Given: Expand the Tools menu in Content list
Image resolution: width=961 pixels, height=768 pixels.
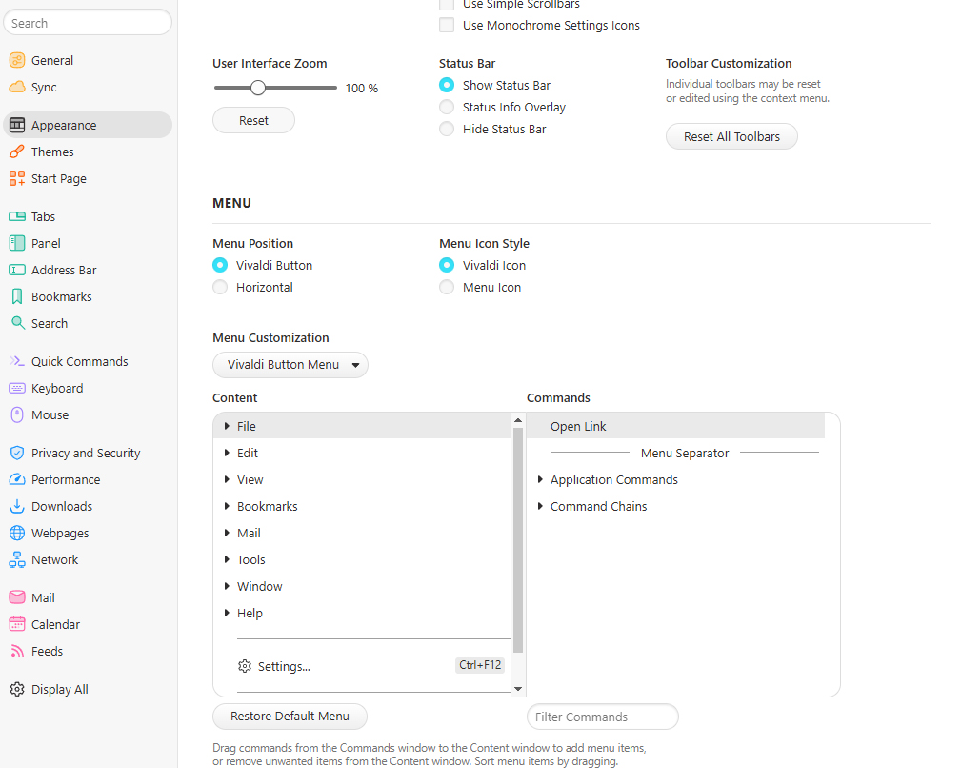Looking at the screenshot, I should click(x=253, y=559).
